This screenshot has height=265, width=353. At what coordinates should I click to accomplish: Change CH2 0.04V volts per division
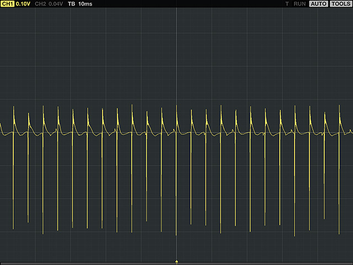pos(56,4)
